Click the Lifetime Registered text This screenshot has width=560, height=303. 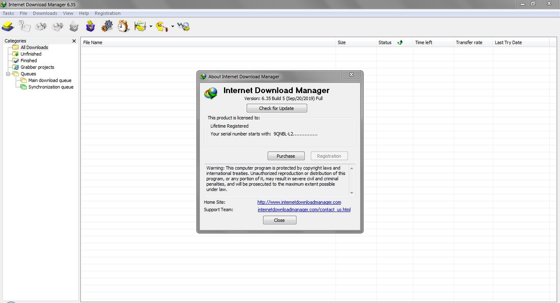pyautogui.click(x=229, y=126)
